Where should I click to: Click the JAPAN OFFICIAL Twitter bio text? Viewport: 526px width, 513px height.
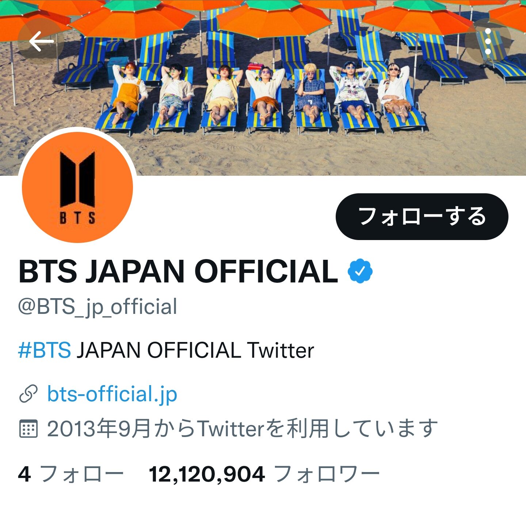click(195, 350)
